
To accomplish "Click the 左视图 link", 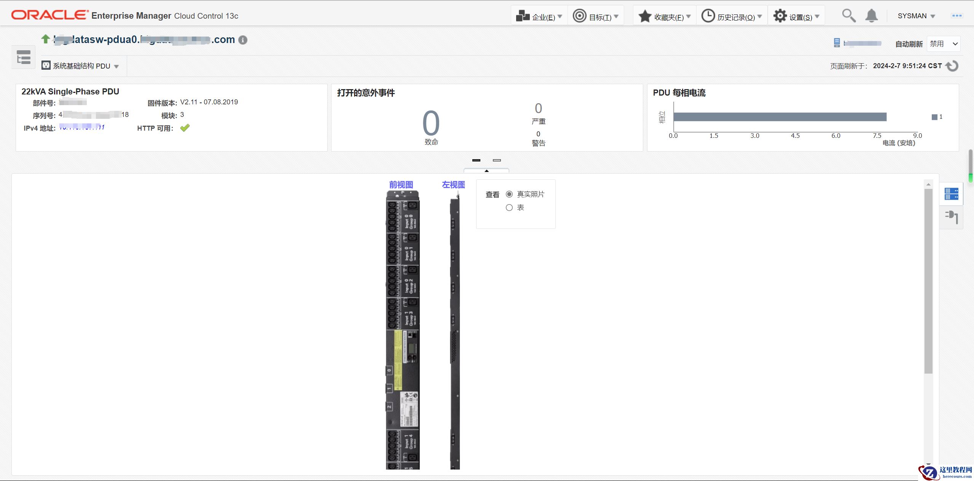I will 453,185.
